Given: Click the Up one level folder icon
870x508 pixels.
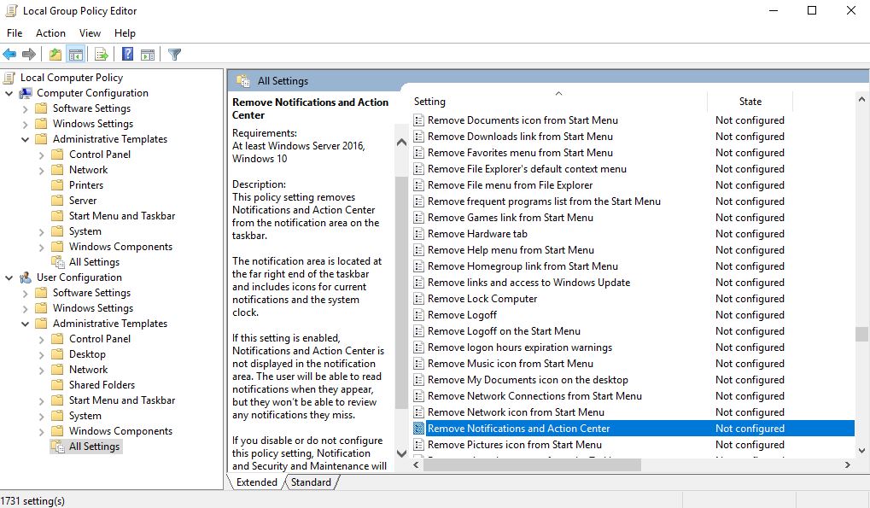Looking at the screenshot, I should pos(55,55).
